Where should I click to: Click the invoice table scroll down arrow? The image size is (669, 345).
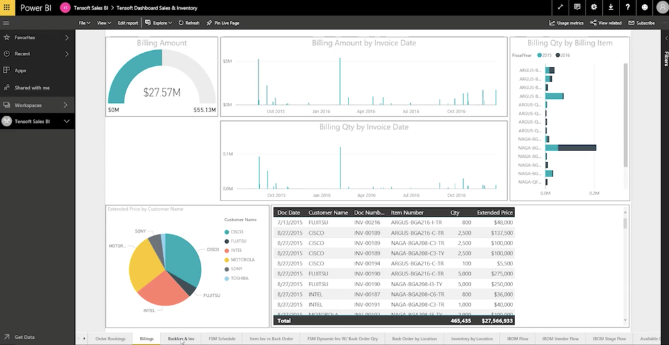(x=626, y=320)
